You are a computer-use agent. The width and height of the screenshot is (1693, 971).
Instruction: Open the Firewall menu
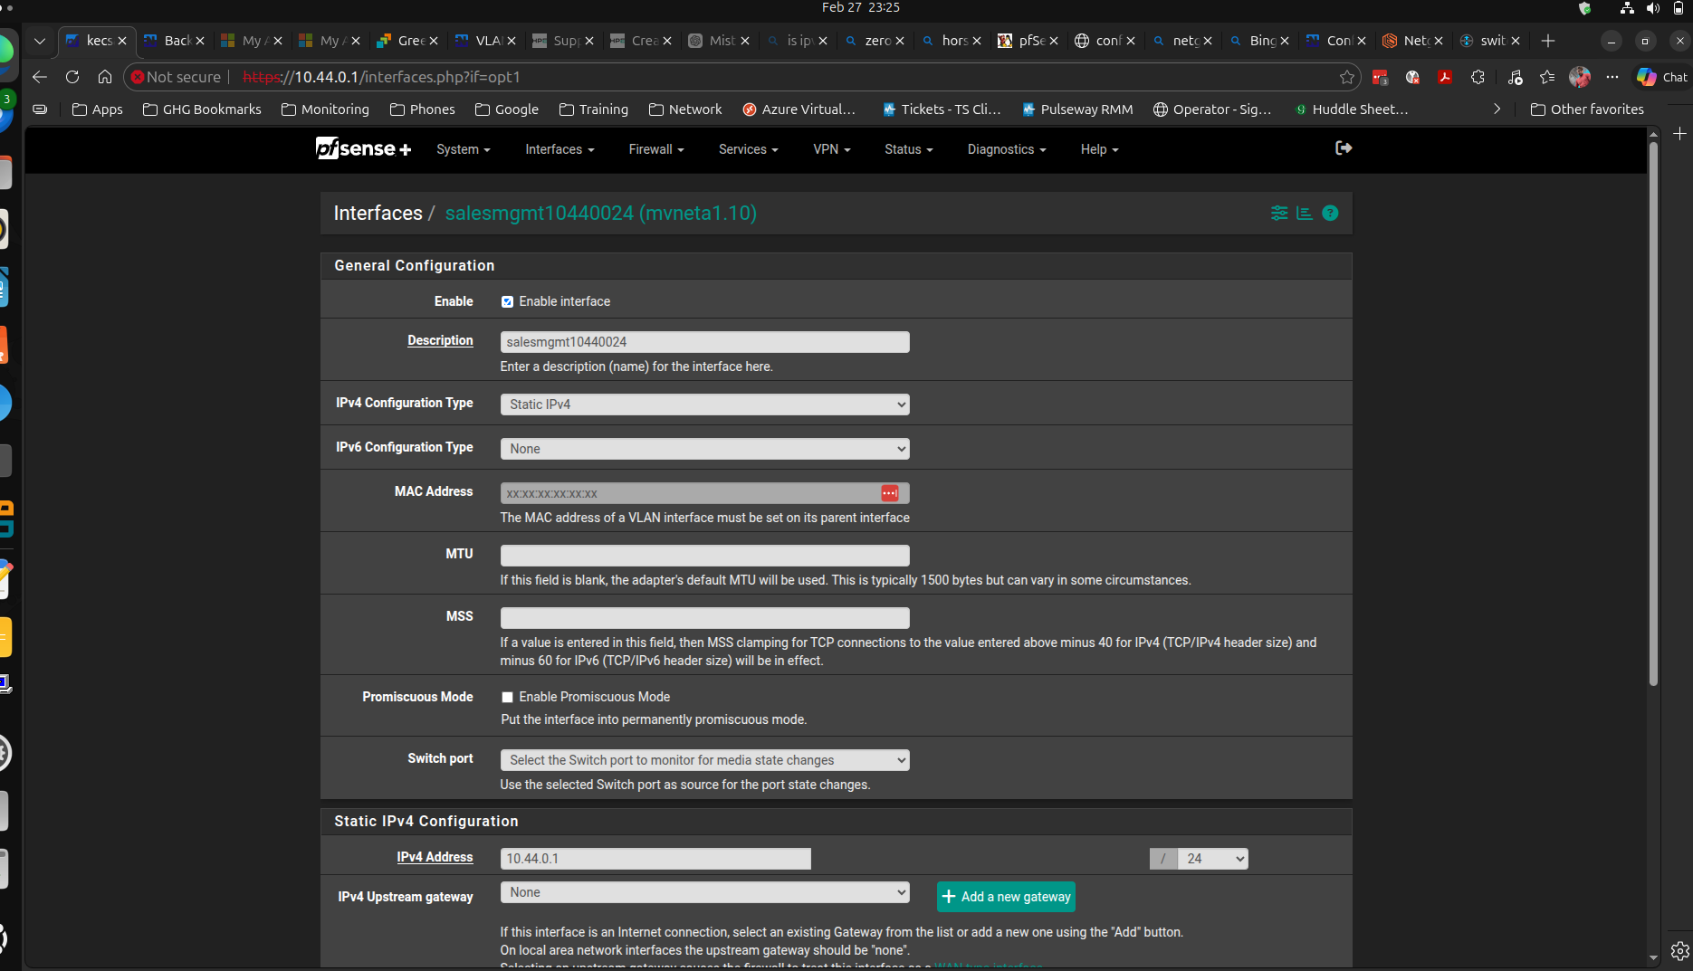tap(655, 149)
